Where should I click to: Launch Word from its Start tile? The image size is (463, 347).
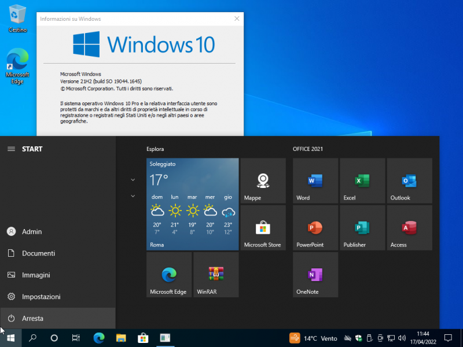315,180
